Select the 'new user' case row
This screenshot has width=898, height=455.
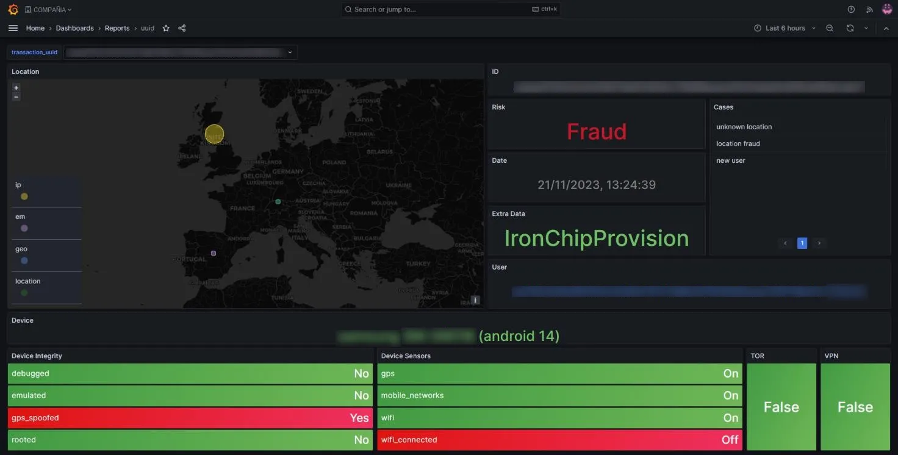pos(800,160)
